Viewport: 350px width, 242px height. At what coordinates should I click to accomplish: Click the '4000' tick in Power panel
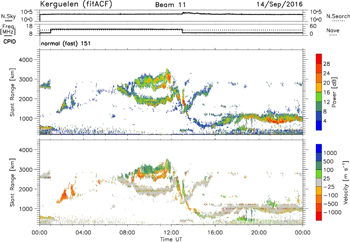26,60
